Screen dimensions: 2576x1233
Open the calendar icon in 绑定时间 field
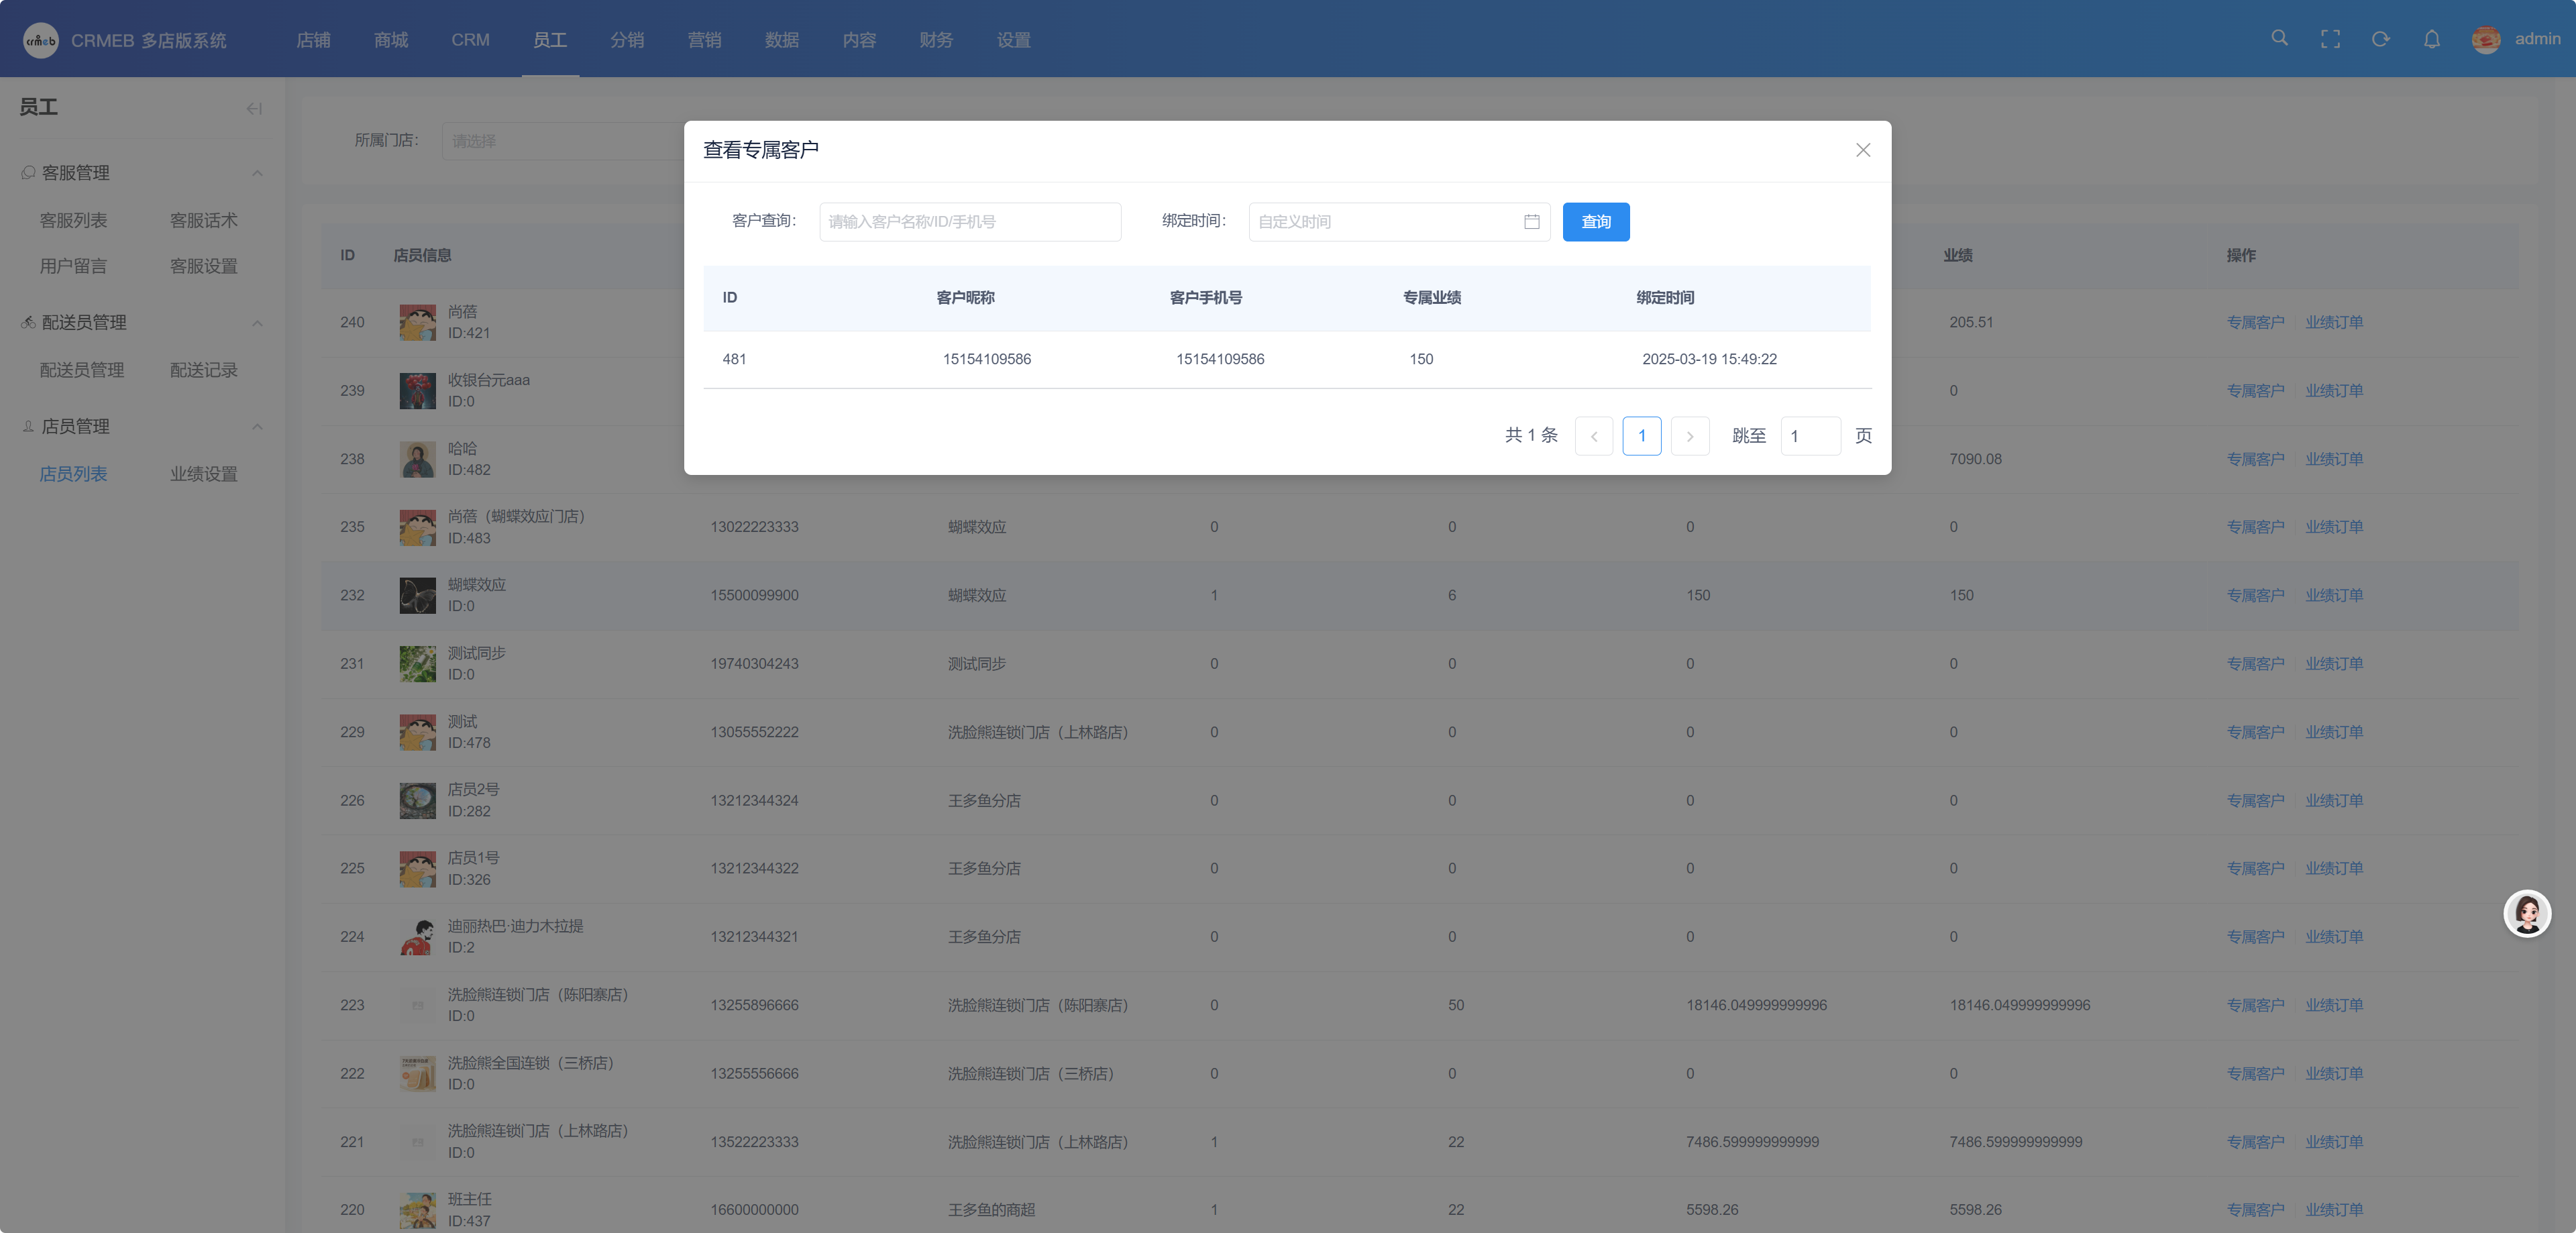pyautogui.click(x=1531, y=222)
